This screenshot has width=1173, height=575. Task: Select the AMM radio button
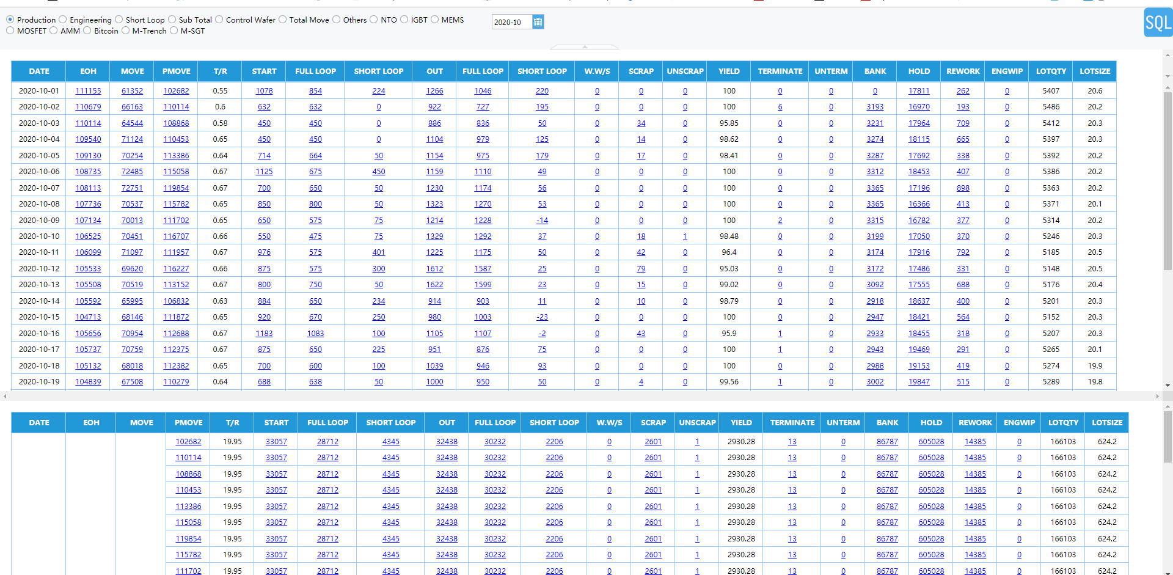tap(54, 31)
